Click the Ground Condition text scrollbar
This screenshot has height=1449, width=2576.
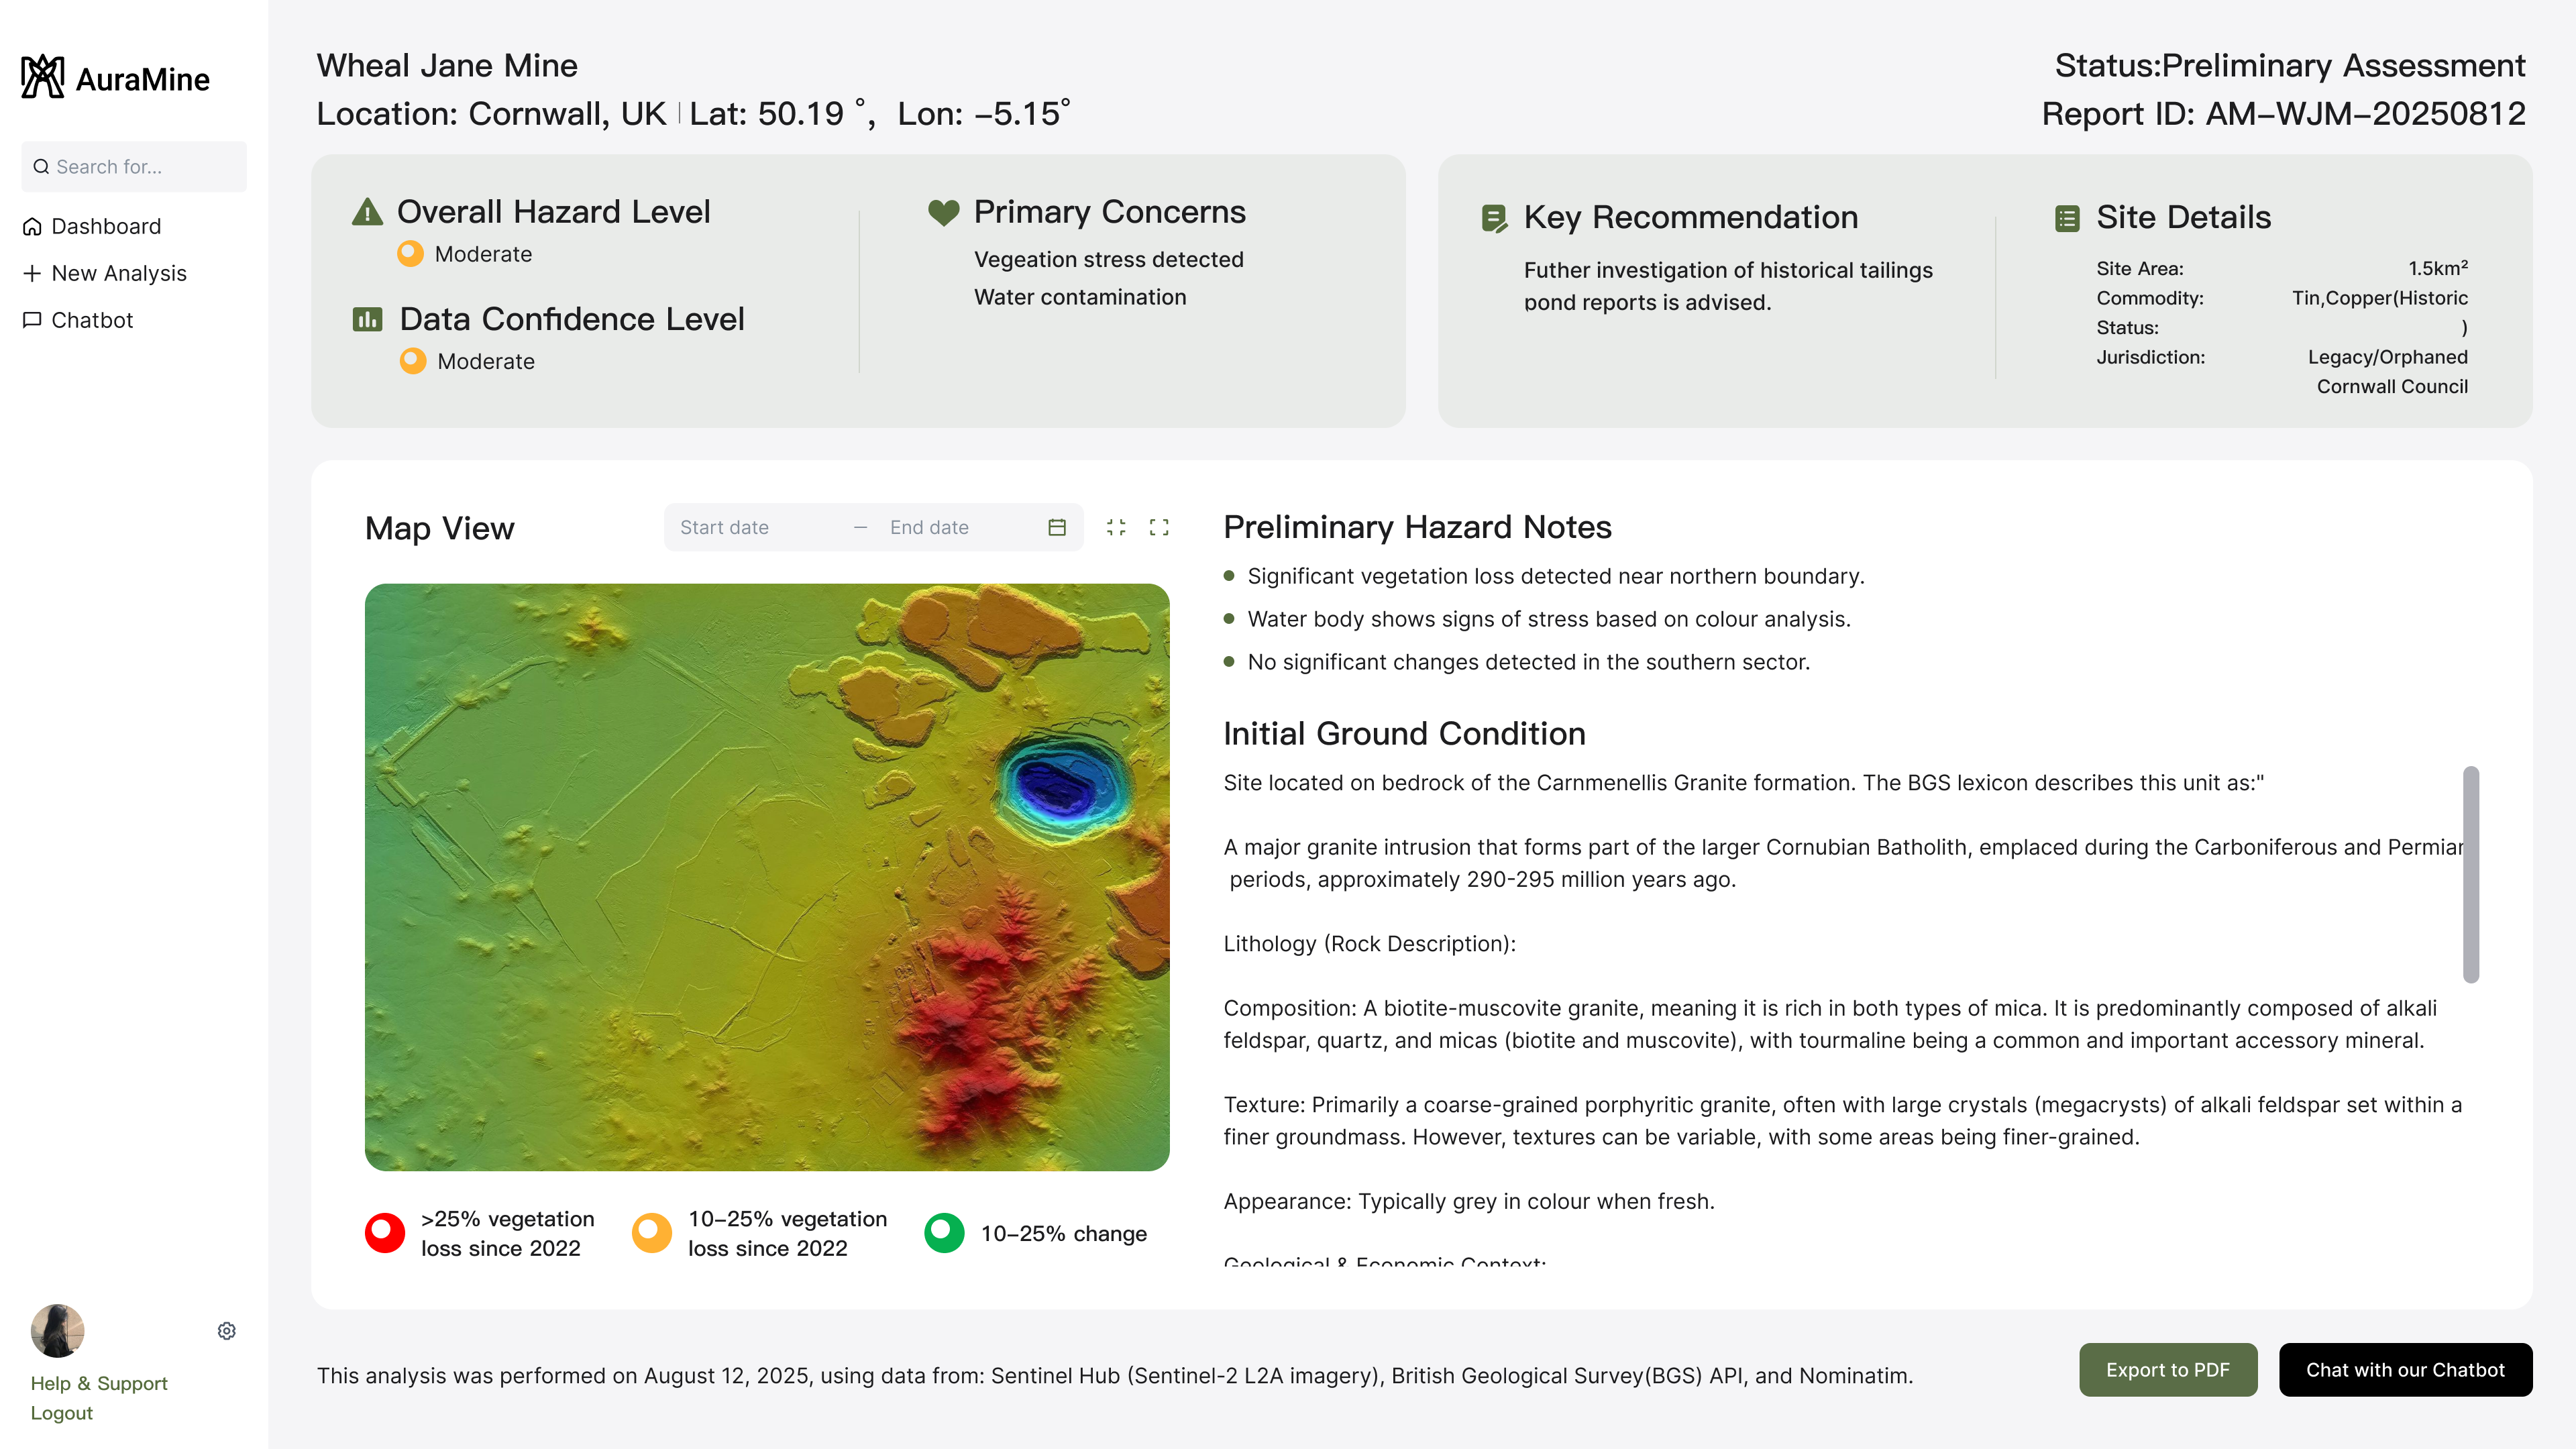pos(2470,874)
